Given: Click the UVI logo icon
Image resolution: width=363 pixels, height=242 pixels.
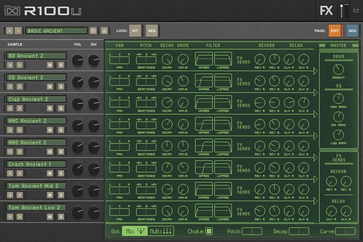Looking at the screenshot, I should coord(12,11).
